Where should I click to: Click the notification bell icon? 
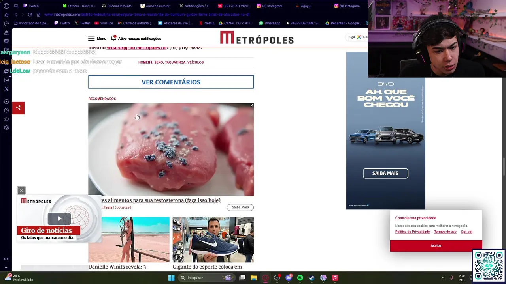(x=113, y=38)
